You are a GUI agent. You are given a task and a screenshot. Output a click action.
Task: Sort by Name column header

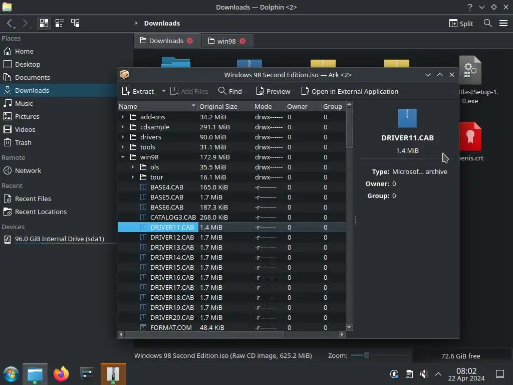click(157, 106)
